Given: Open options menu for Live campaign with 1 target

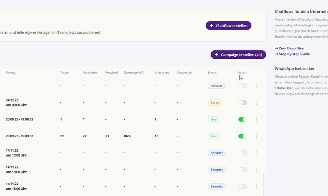Looking at the screenshot, I should (256, 120).
